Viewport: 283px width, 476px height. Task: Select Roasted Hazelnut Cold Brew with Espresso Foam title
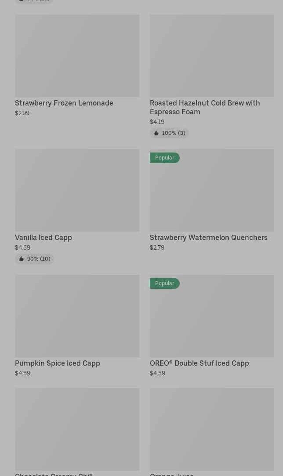coord(204,107)
